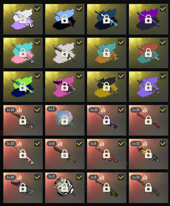Click the lock on the black-and-yellow camo tile
This screenshot has width=170, height=206.
coord(106,87)
